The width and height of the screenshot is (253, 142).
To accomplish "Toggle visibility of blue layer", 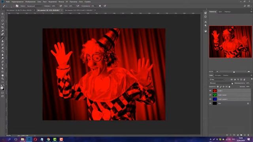I will tap(210, 99).
